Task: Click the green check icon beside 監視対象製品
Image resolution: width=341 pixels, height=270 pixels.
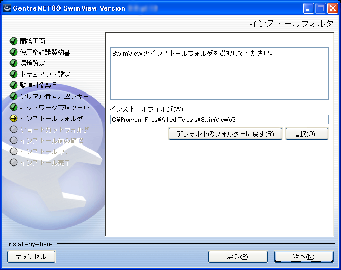Action: pos(14,85)
